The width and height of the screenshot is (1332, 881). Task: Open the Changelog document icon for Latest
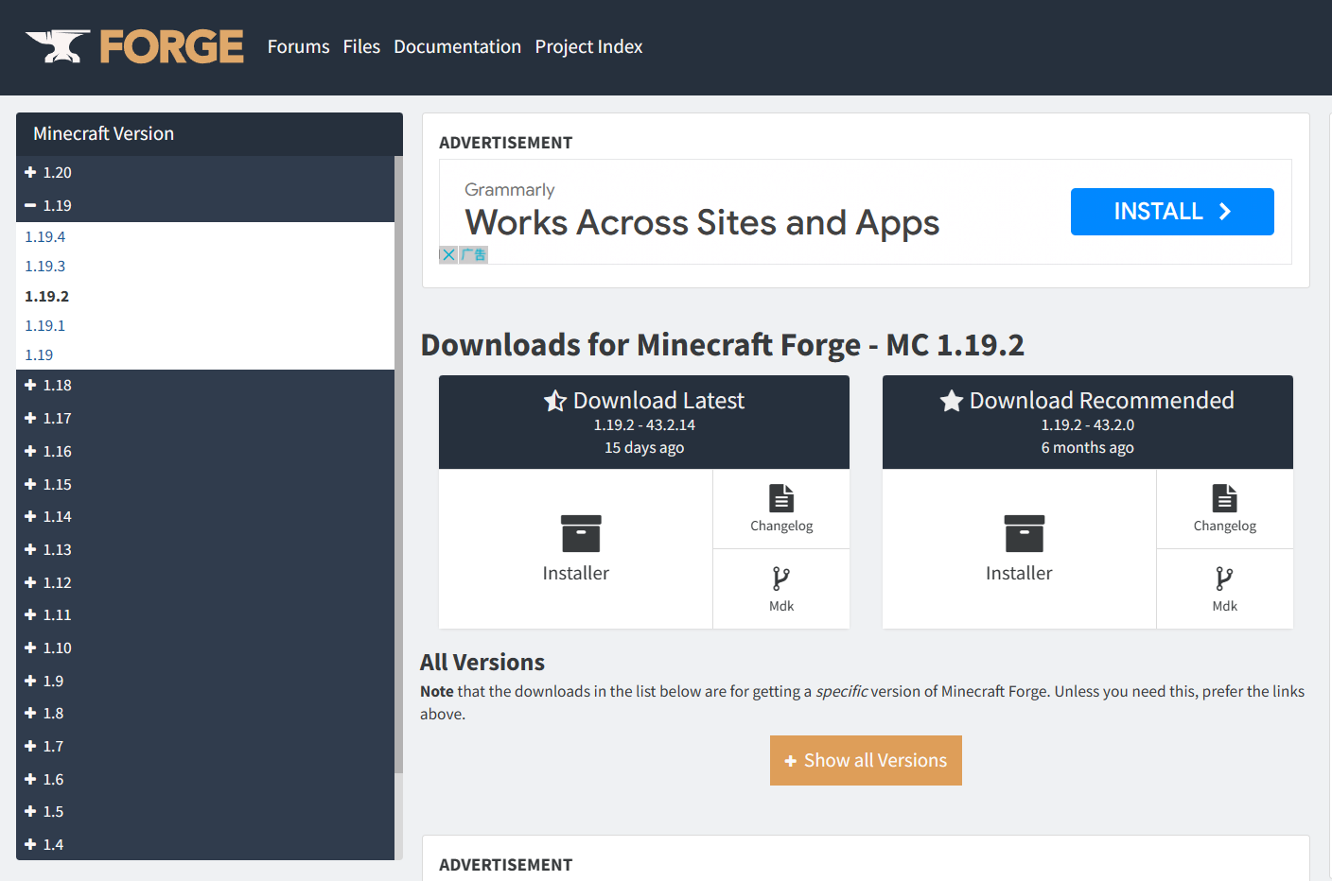[x=781, y=497]
